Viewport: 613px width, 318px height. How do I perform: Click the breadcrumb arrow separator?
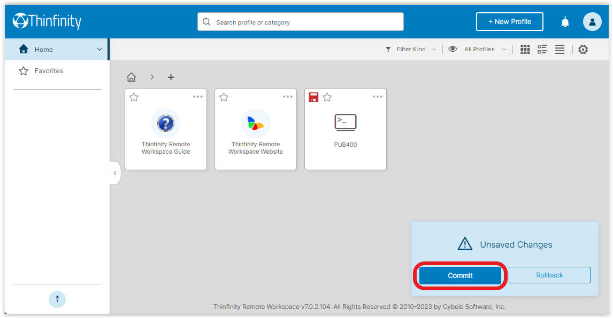click(152, 77)
